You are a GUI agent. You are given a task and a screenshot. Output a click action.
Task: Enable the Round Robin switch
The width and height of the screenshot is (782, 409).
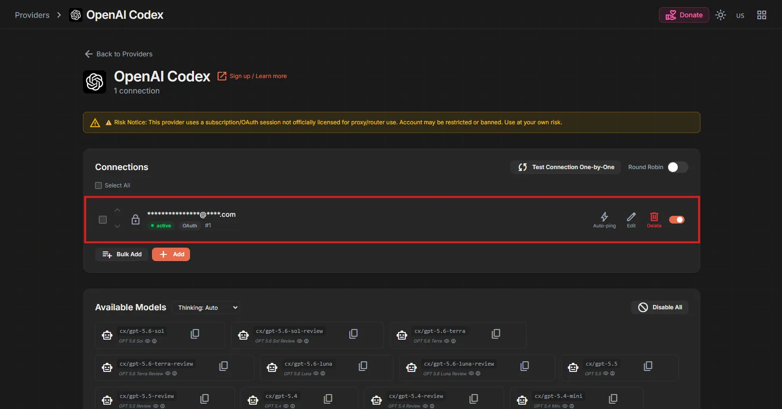[678, 167]
